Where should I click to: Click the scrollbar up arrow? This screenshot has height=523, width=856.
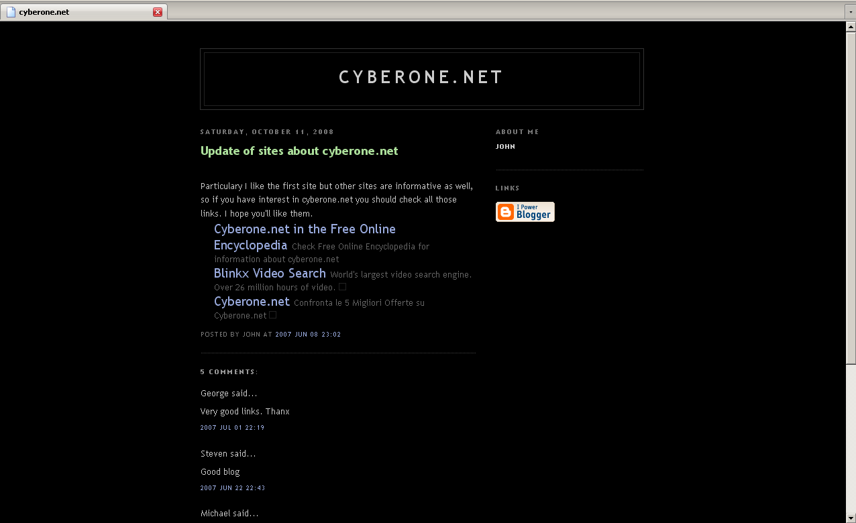pos(851,27)
